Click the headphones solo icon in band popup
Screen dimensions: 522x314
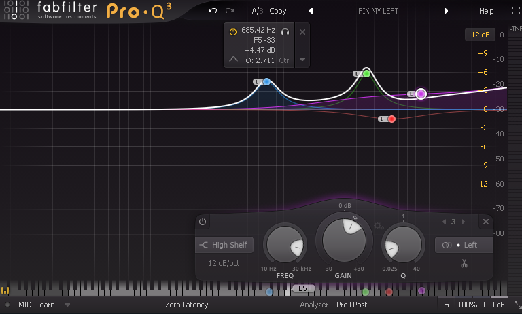pyautogui.click(x=285, y=31)
